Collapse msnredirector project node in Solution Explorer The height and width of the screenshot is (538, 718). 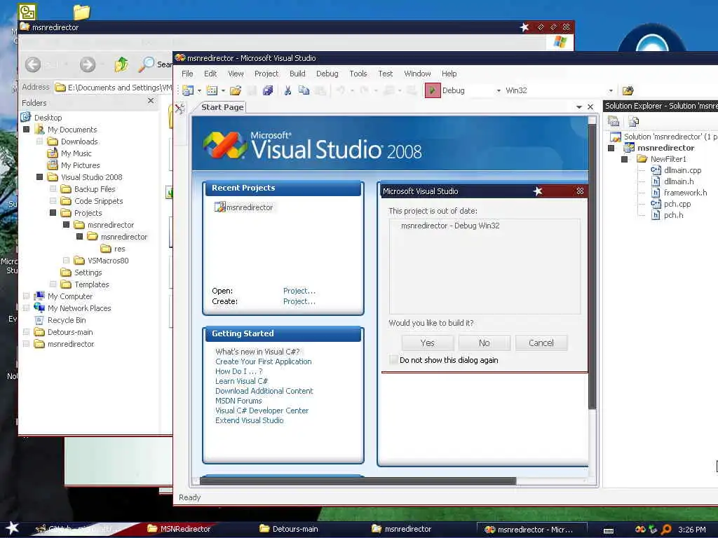tap(611, 148)
